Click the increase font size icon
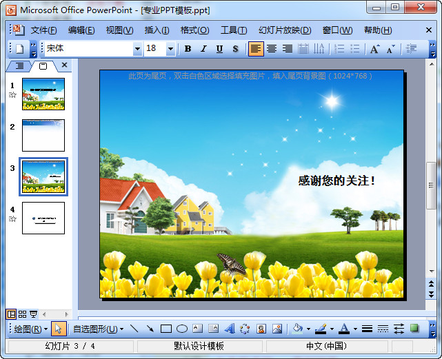This screenshot has height=359, width=442. click(x=374, y=49)
